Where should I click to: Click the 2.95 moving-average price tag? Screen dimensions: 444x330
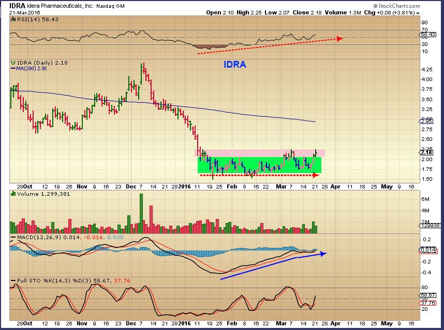[x=426, y=121]
